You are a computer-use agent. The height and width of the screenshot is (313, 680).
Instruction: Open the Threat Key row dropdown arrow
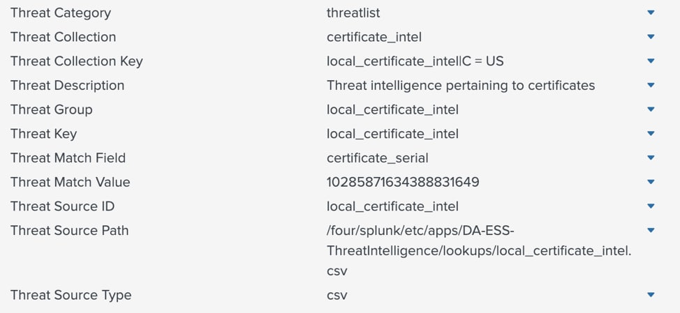(651, 134)
